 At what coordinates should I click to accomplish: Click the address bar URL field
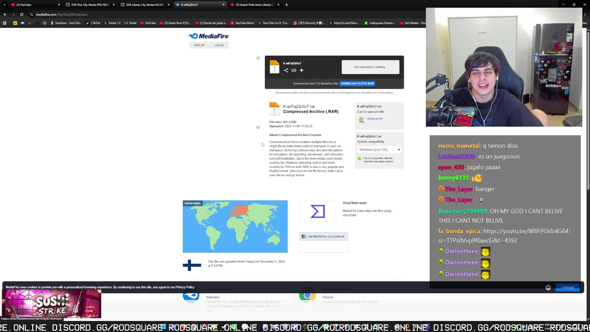click(226, 14)
